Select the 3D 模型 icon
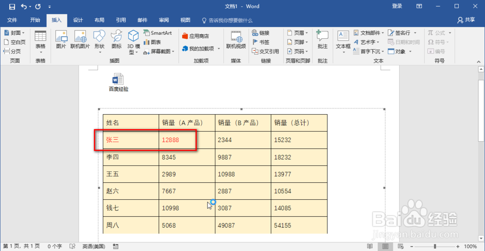Image resolution: width=485 pixels, height=251 pixels. 133,43
